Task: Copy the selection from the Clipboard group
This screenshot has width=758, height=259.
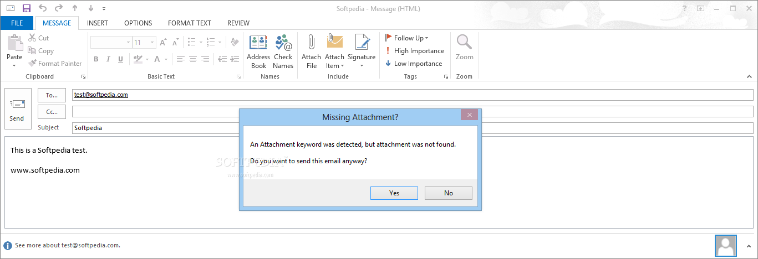Action: click(41, 50)
